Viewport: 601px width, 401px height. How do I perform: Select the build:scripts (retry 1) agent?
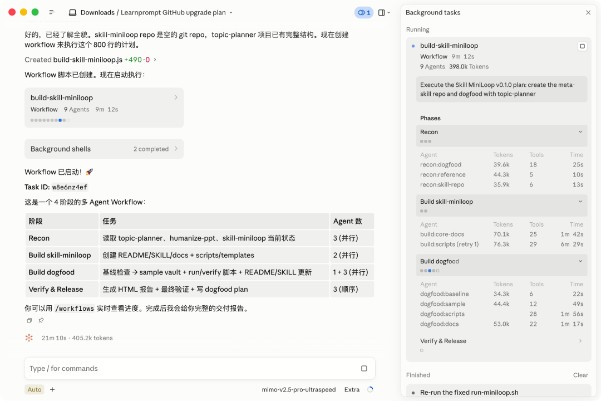(x=502, y=244)
